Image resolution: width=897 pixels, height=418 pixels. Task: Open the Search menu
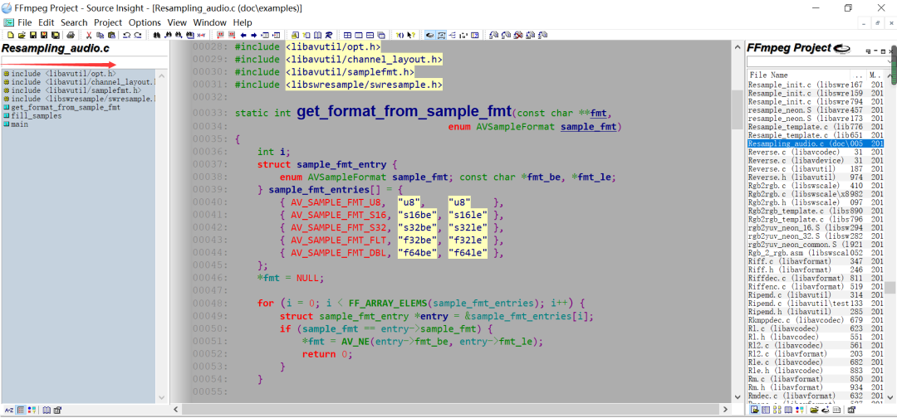[75, 23]
